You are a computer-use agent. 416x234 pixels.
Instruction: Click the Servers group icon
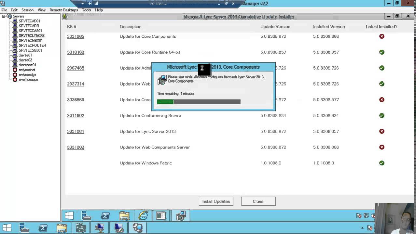click(x=9, y=16)
